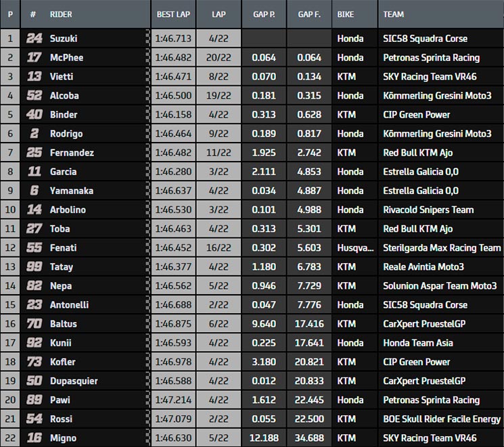Click rider number 52 badge for Alcoba
This screenshot has width=504, height=447.
point(34,95)
